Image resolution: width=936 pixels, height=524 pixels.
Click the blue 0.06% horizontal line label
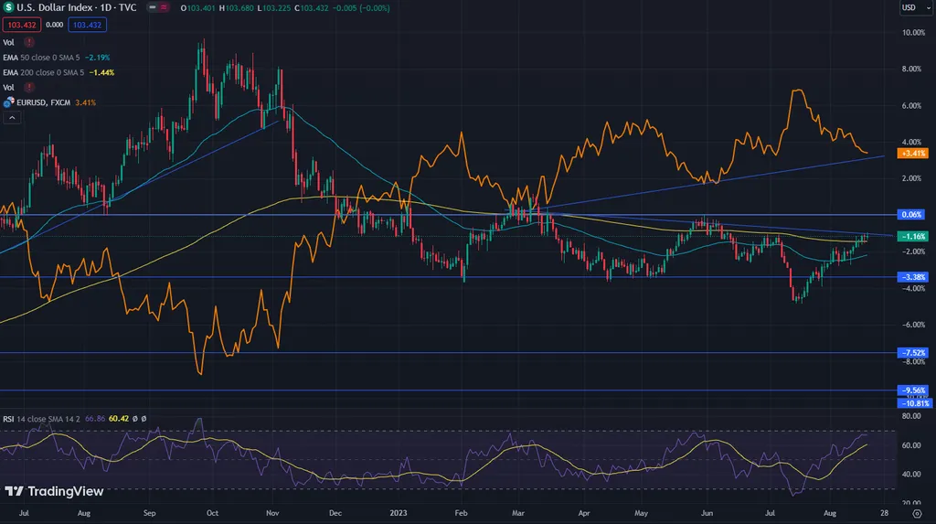[x=913, y=214]
